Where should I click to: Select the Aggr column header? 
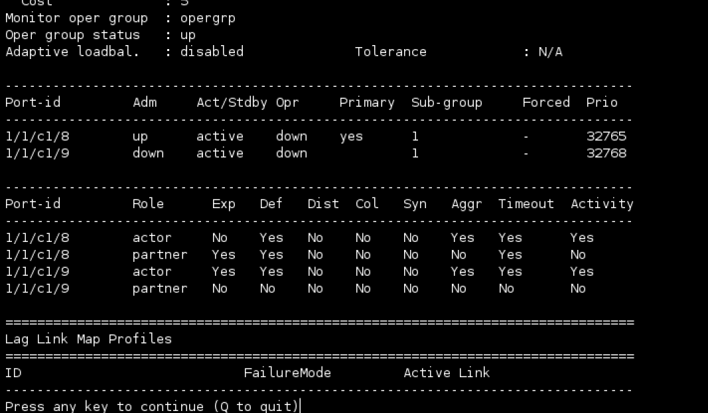tap(466, 204)
